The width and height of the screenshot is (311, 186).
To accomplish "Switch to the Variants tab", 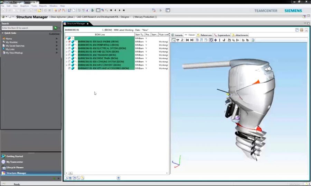I will (177, 35).
